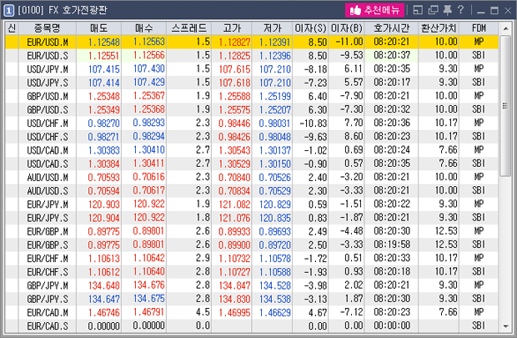Click the layout split icon in title bar
Screen dimensions: 517x338
pyautogui.click(x=418, y=10)
